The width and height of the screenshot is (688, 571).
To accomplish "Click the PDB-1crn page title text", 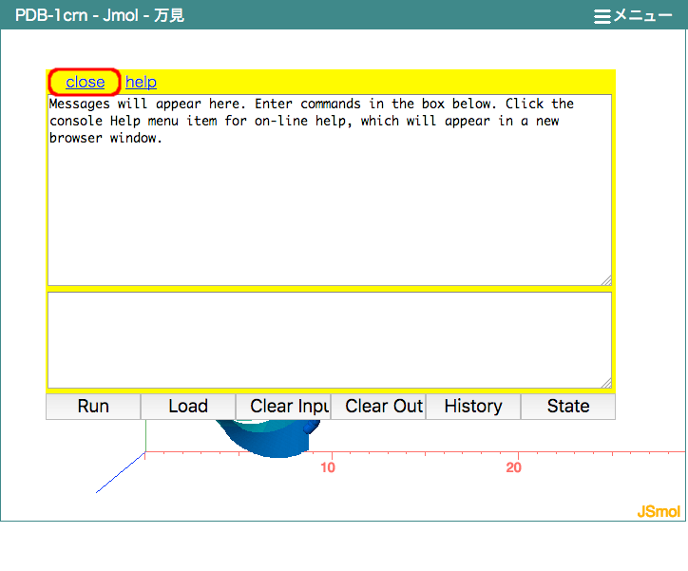I will tap(100, 15).
